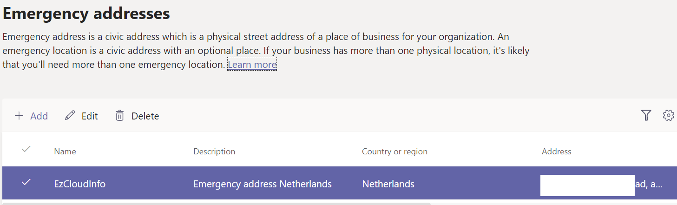Sort by Country or region column header
The image size is (677, 205).
coord(394,152)
